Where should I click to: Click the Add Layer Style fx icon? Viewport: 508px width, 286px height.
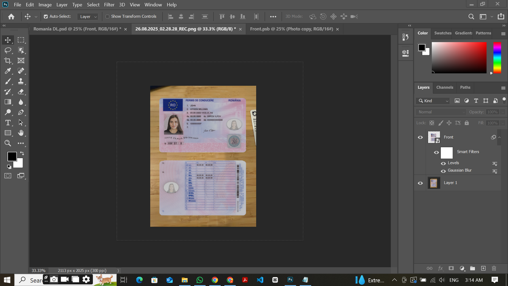click(440, 268)
